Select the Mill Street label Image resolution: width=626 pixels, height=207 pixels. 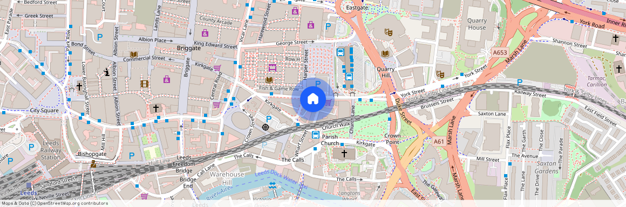point(487,160)
